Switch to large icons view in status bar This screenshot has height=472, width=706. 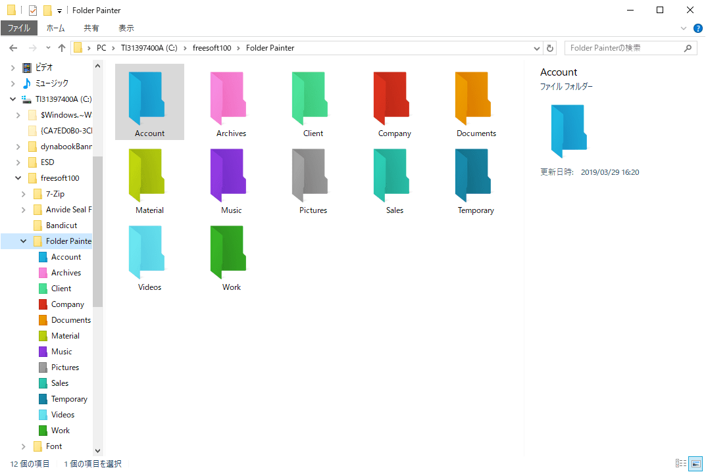[x=695, y=464]
